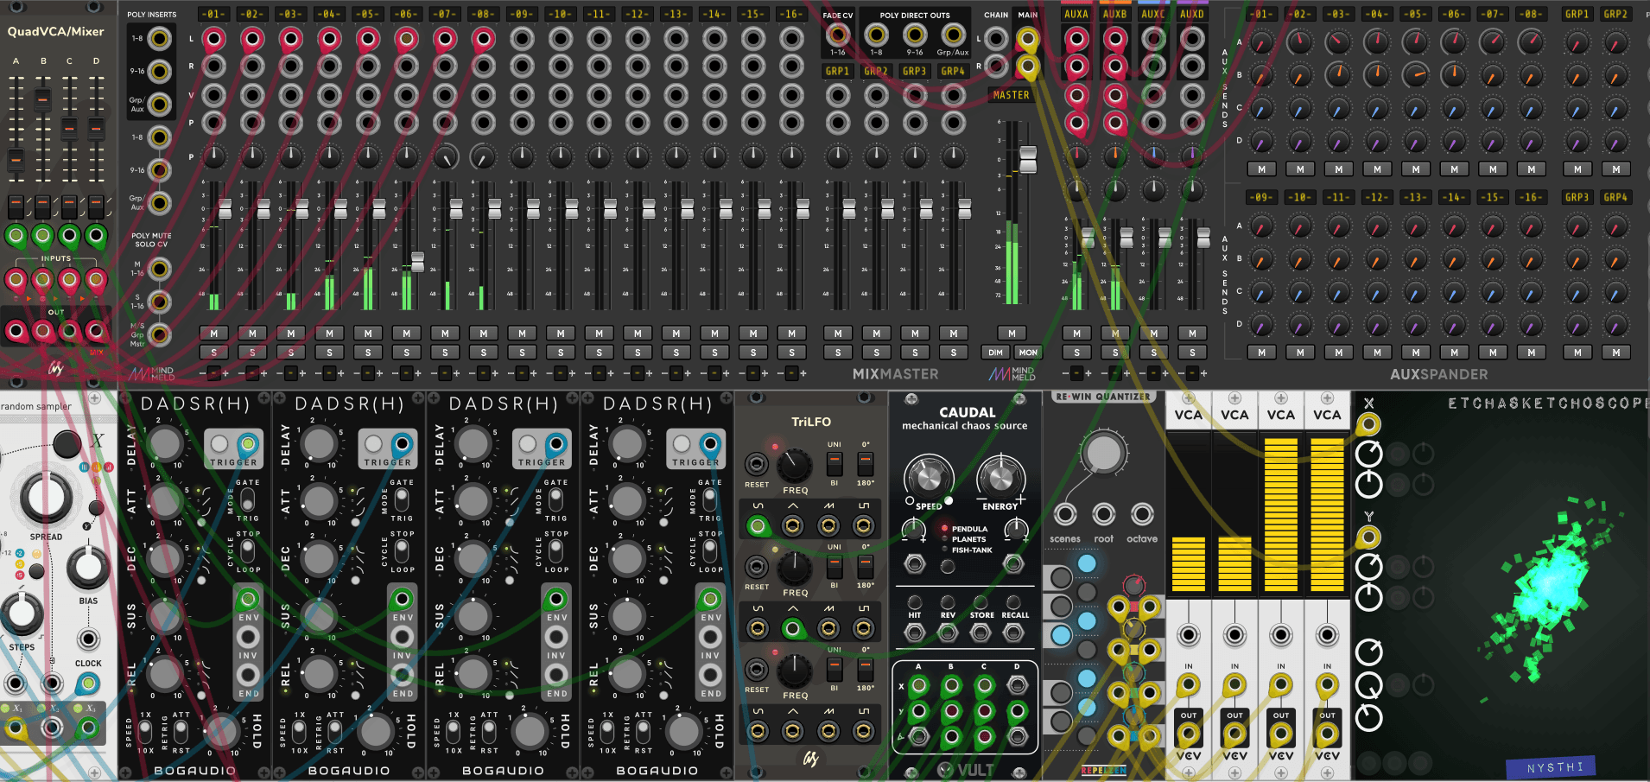The image size is (1650, 782).
Task: Click the root input jack on RE-WIN QUANTIZER
Action: pyautogui.click(x=1103, y=514)
